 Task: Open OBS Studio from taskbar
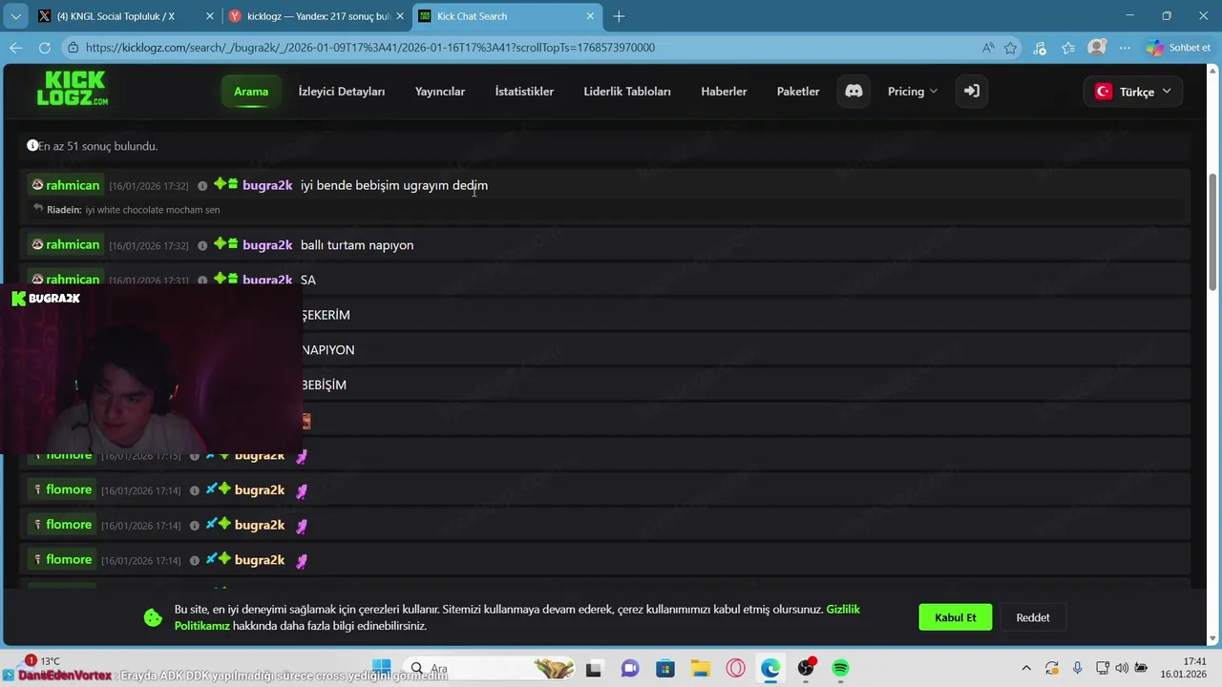pyautogui.click(x=806, y=668)
